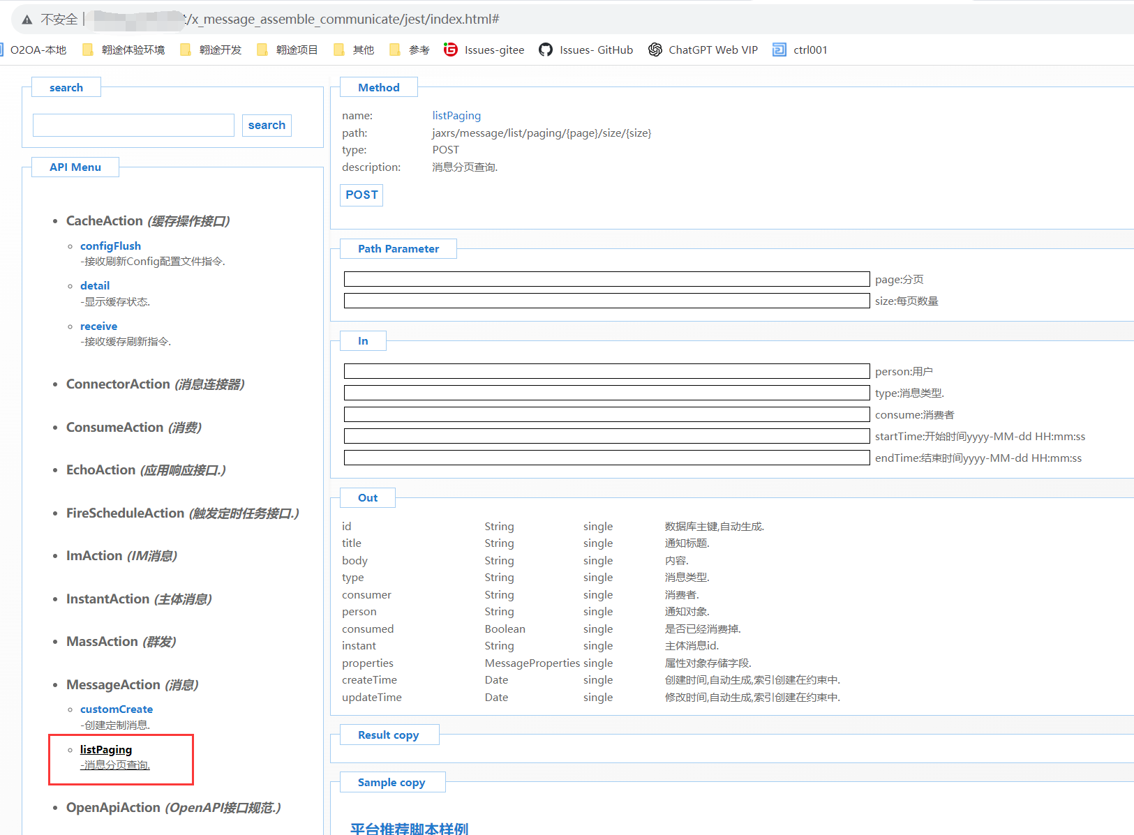The height and width of the screenshot is (835, 1134).
Task: Open the ctrl001 bookmark
Action: pyautogui.click(x=800, y=50)
